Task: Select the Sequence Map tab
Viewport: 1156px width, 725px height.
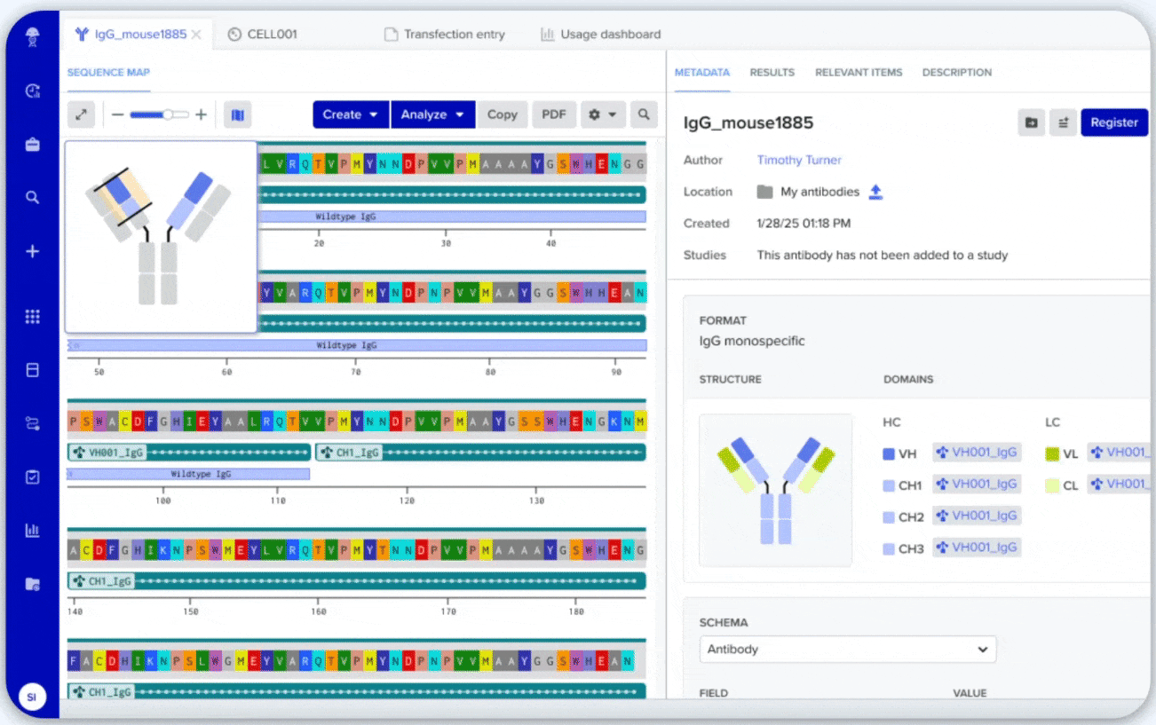Action: [108, 73]
